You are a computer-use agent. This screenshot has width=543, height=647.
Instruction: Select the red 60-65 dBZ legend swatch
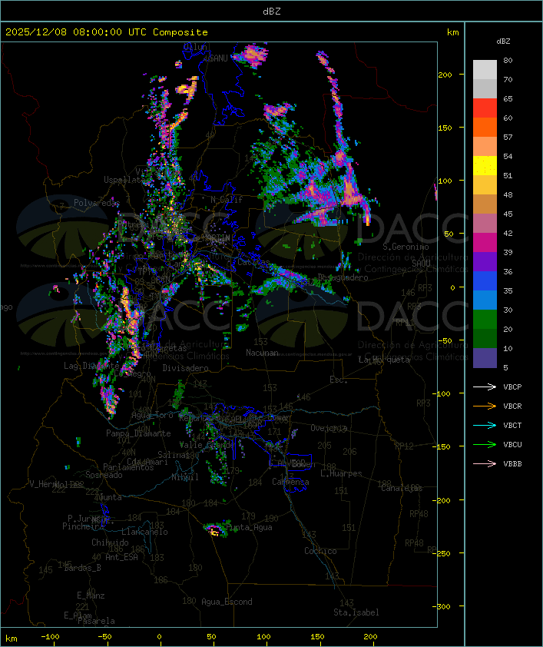click(x=485, y=108)
